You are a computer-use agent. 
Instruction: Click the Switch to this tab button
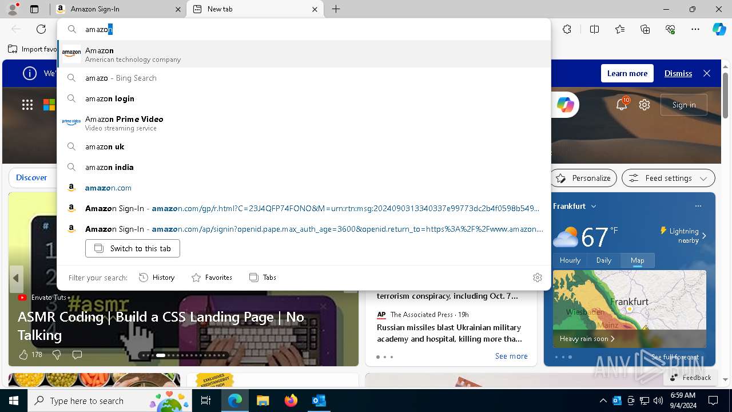point(133,248)
